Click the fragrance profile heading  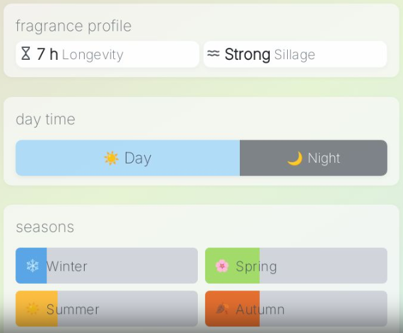[73, 26]
